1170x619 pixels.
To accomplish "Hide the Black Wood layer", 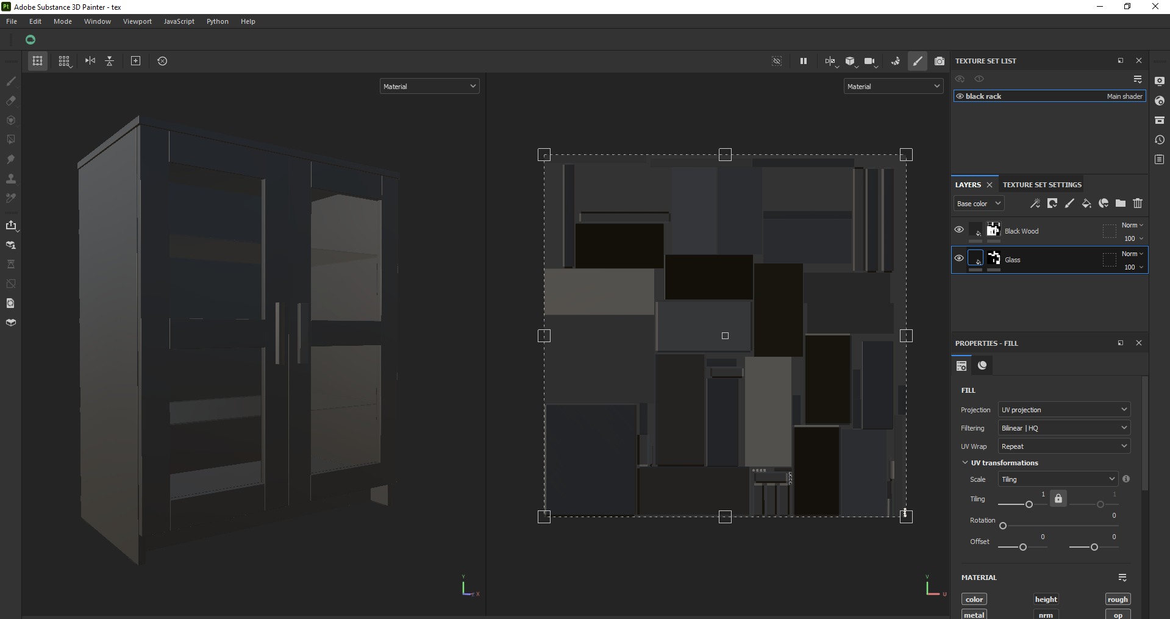I will coord(959,230).
